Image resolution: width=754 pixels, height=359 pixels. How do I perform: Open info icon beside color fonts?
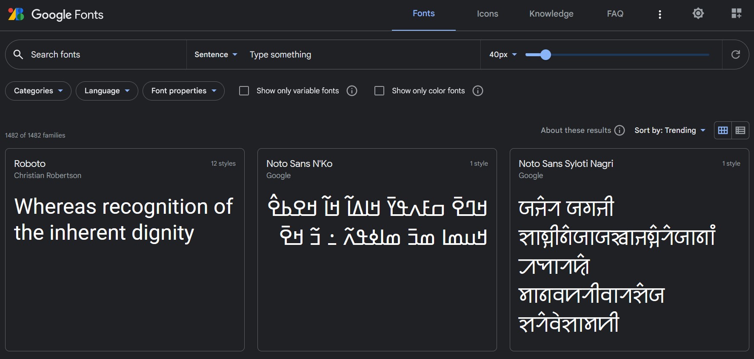(x=478, y=91)
